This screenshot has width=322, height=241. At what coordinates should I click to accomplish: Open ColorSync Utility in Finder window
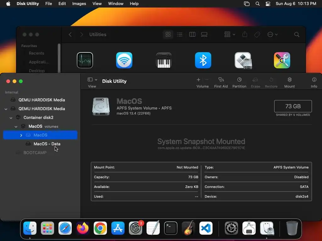point(282,60)
